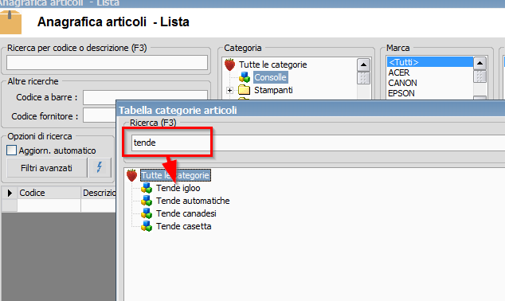Image resolution: width=505 pixels, height=301 pixels.
Task: Click the empty first cell under Codice
Action: pos(49,205)
